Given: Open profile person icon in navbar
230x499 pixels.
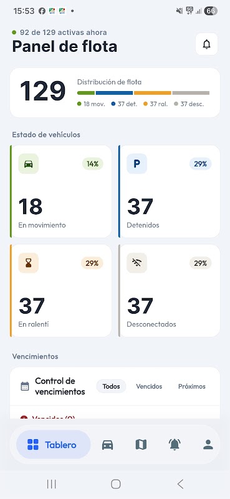Looking at the screenshot, I should (208, 445).
